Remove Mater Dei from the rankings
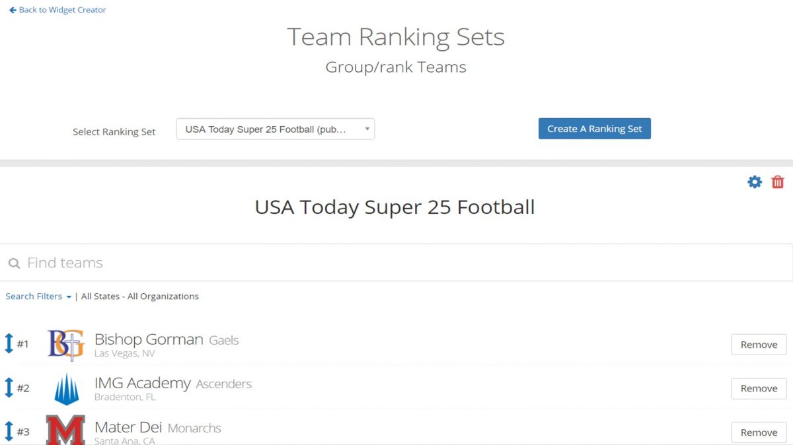793x445 pixels. tap(758, 432)
